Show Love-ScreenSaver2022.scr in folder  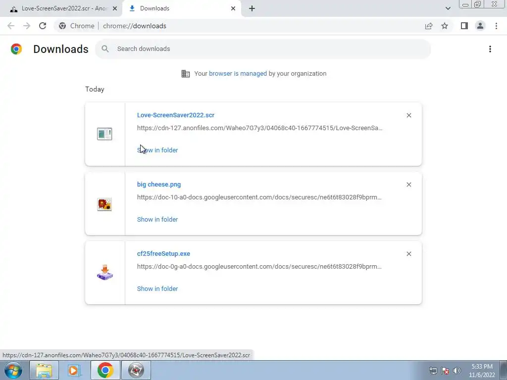click(x=157, y=150)
